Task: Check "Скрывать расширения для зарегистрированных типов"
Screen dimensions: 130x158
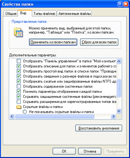Action: [19, 102]
